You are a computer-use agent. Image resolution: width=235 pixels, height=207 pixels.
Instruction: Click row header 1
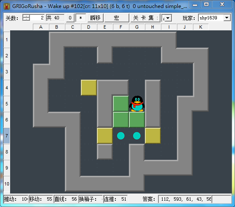7,40
